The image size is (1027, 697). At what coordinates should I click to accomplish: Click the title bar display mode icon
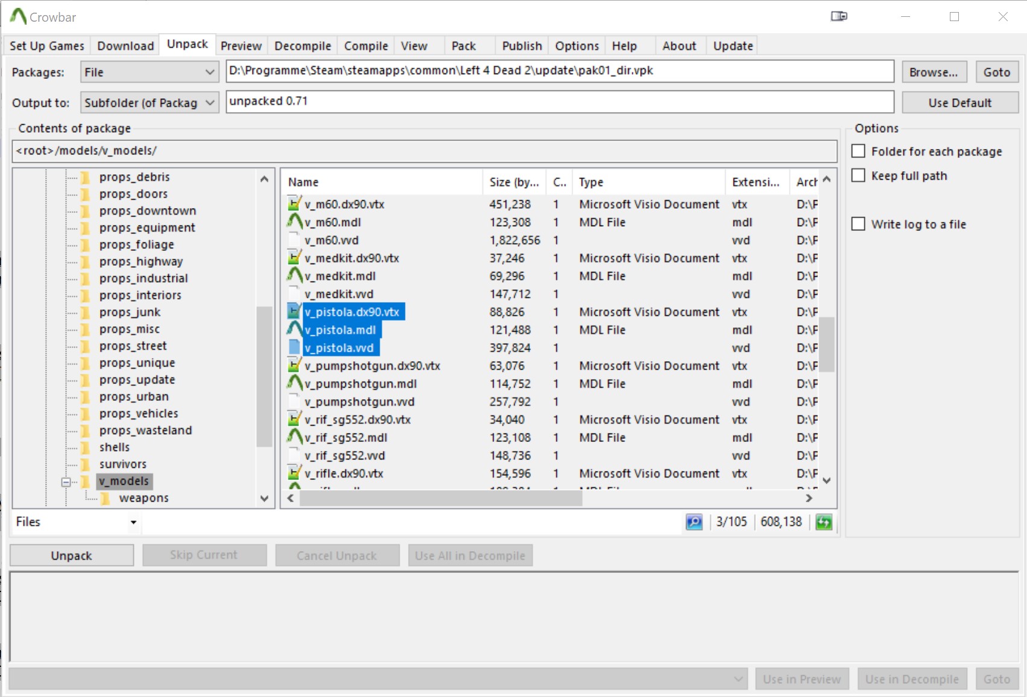click(839, 16)
